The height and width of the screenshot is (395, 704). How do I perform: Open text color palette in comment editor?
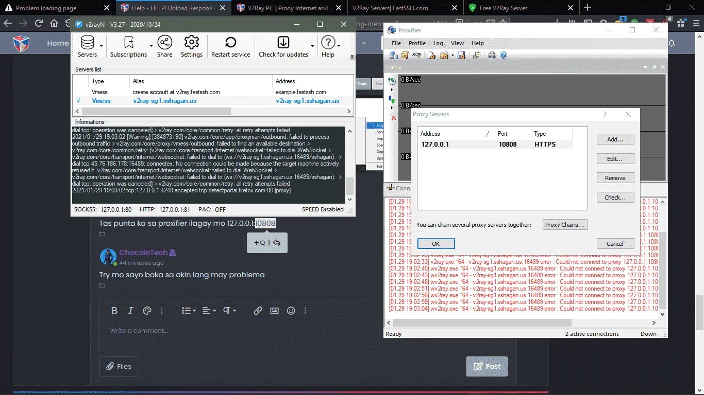pyautogui.click(x=146, y=311)
